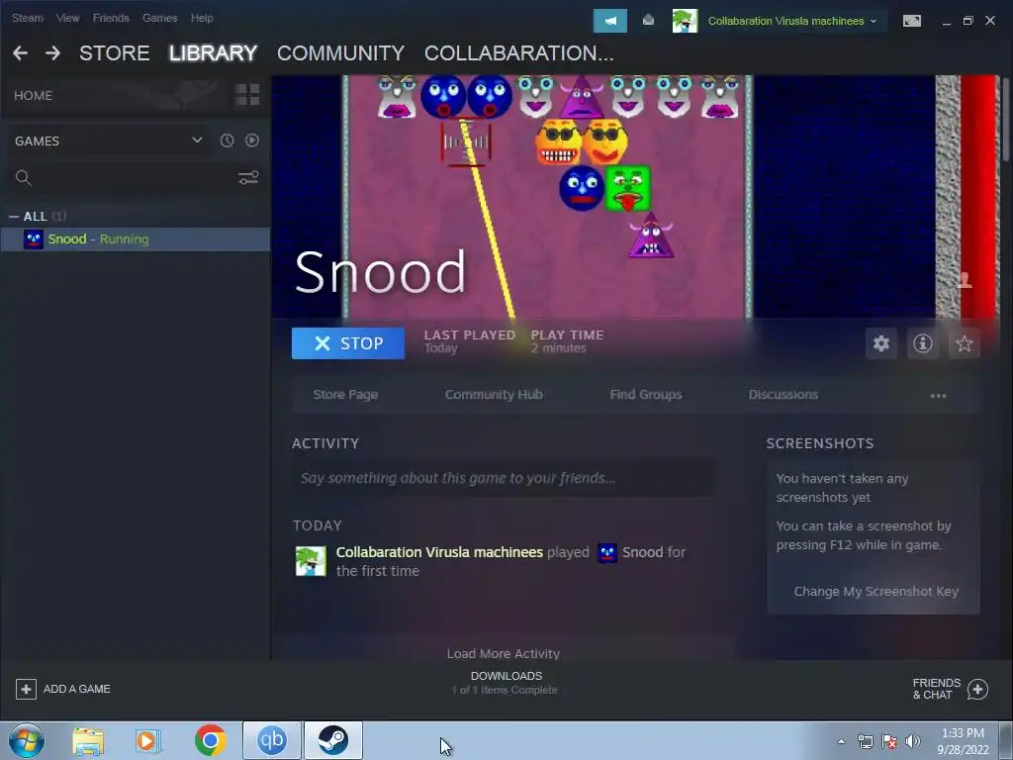Viewport: 1013px width, 760px height.
Task: Click the Steam taskbar icon
Action: click(x=333, y=740)
